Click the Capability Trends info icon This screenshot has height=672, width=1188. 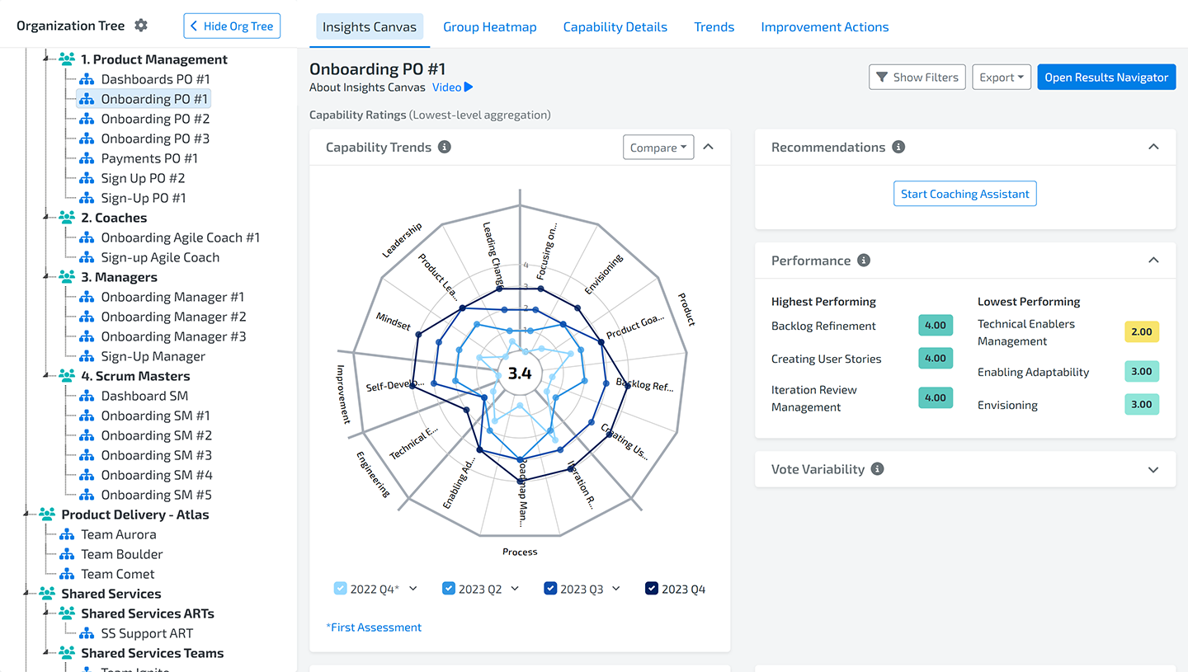445,148
